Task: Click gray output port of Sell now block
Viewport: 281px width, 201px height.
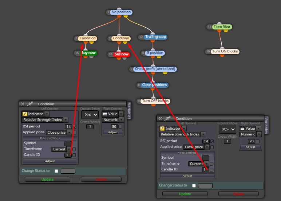Action: pos(124,58)
